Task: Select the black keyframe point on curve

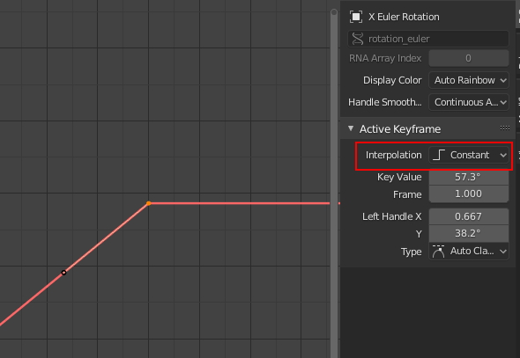Action: 63,273
